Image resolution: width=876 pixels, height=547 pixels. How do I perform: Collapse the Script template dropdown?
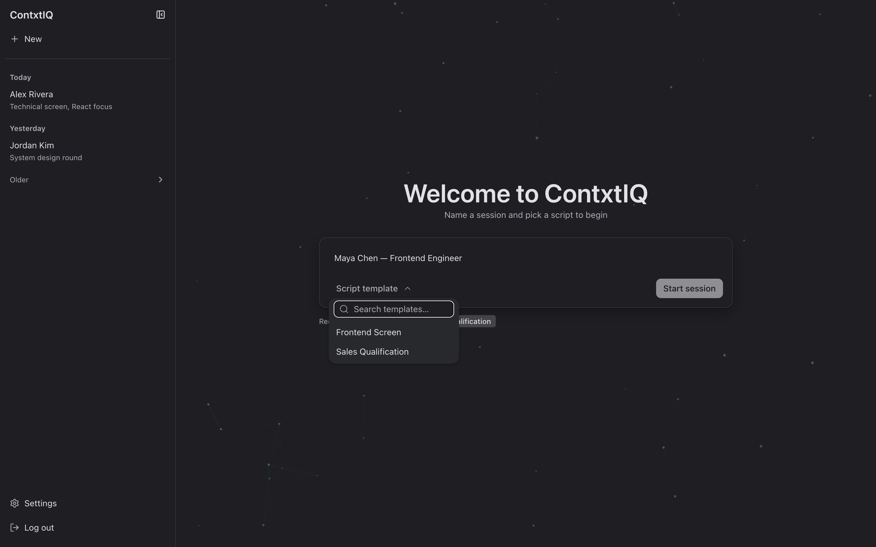373,288
